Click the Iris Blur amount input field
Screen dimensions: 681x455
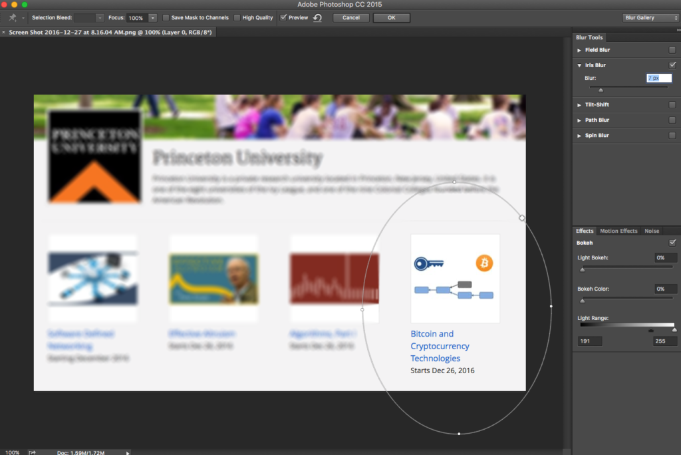pyautogui.click(x=659, y=78)
